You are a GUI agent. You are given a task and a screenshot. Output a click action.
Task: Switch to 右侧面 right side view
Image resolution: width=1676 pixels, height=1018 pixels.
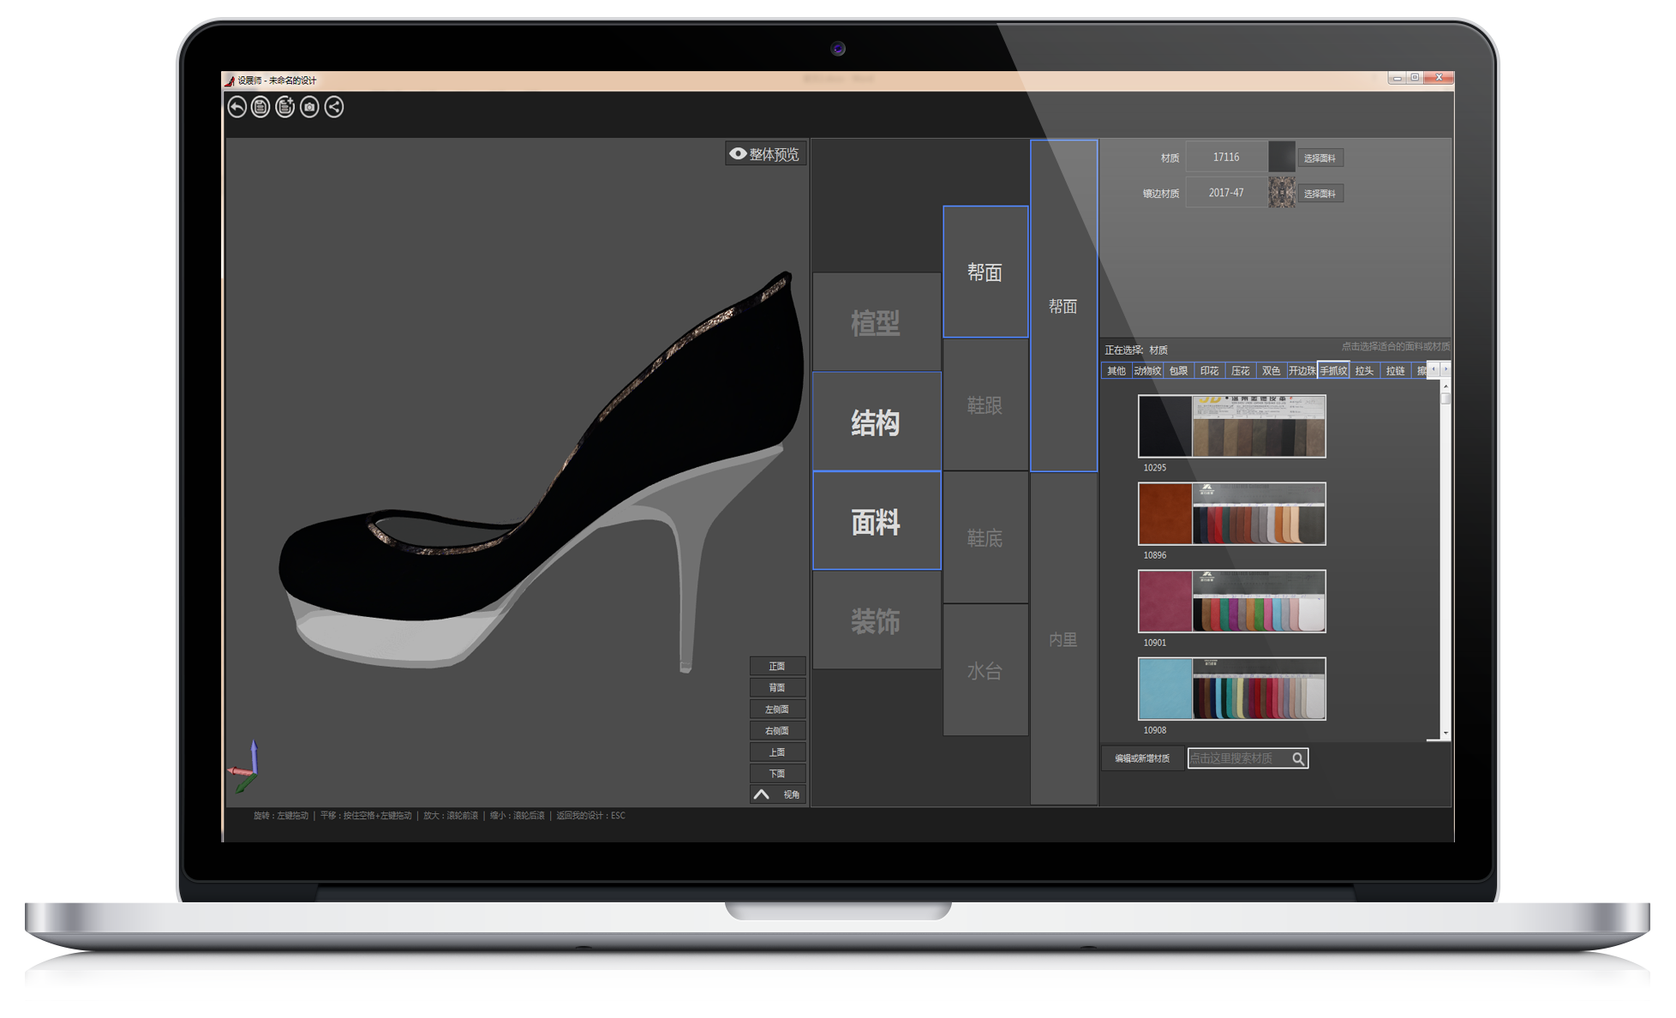point(777,730)
